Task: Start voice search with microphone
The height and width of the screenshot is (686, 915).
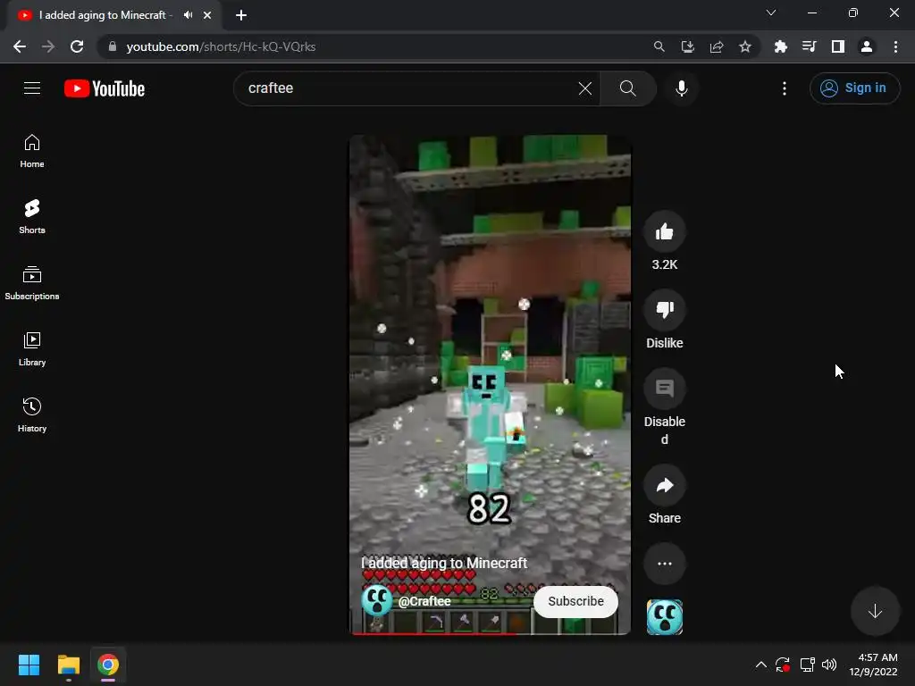Action: (x=681, y=88)
